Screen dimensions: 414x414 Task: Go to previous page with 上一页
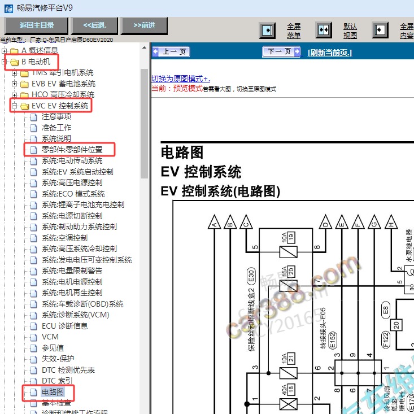tap(171, 51)
